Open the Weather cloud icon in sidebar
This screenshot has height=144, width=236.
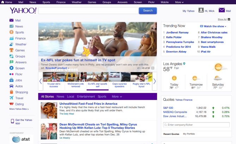tap(11, 44)
